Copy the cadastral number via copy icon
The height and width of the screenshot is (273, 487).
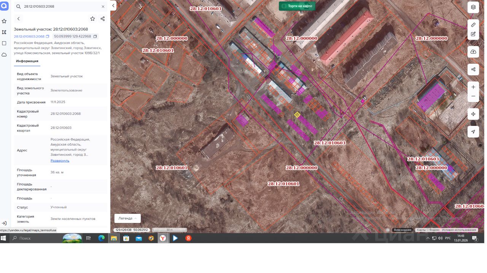click(x=48, y=36)
